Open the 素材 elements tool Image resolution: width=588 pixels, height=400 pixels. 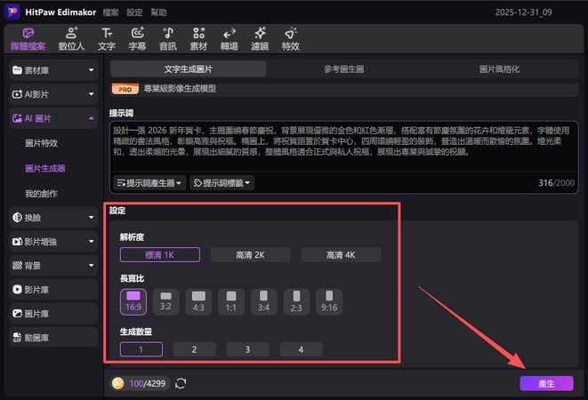tap(198, 39)
